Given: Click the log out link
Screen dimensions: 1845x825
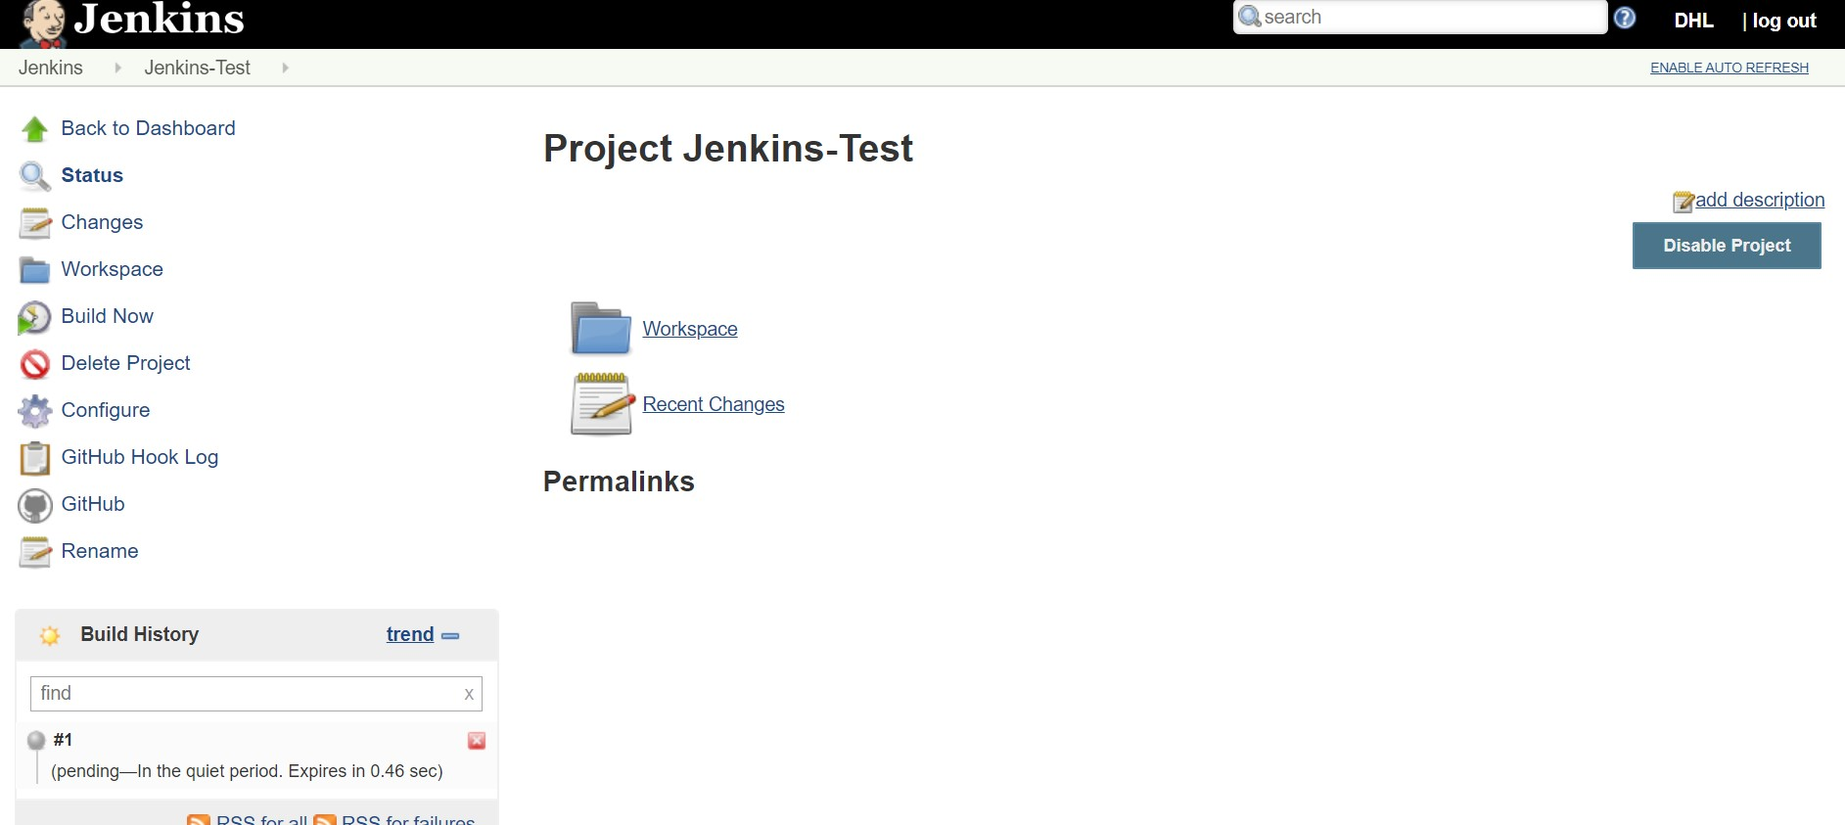Looking at the screenshot, I should point(1783,21).
